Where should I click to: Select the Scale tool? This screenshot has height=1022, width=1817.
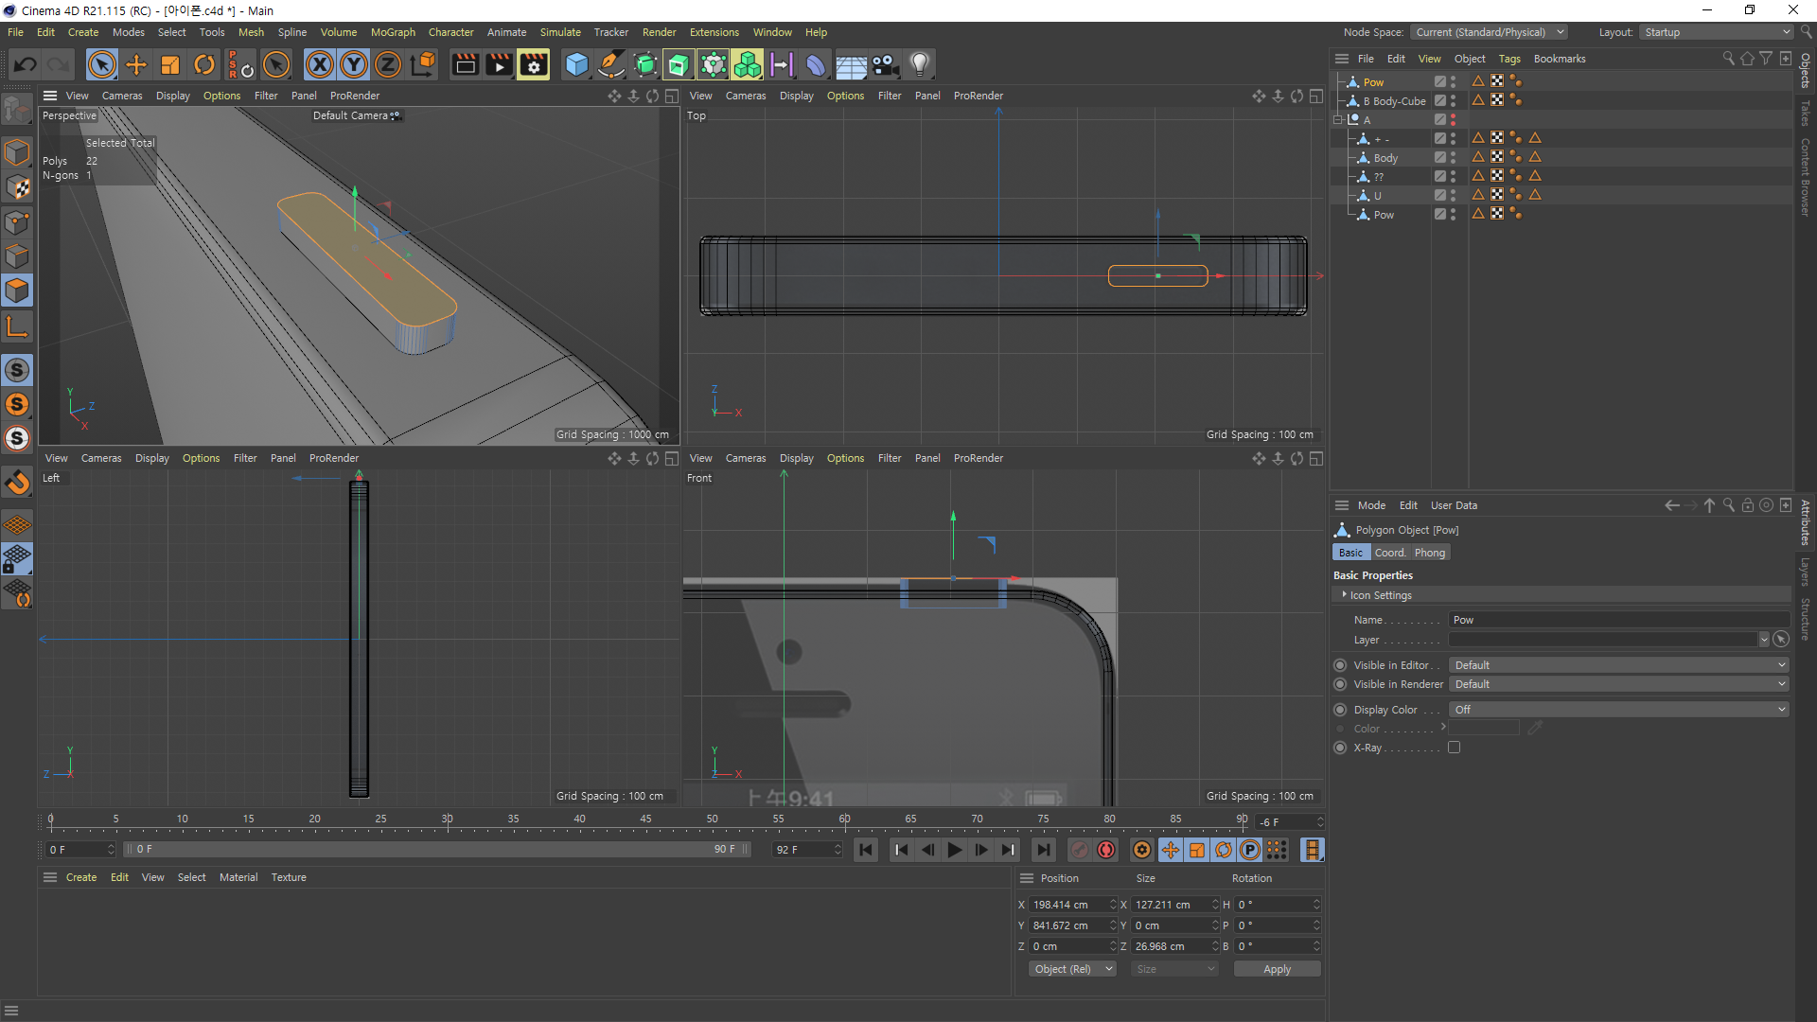pos(170,64)
